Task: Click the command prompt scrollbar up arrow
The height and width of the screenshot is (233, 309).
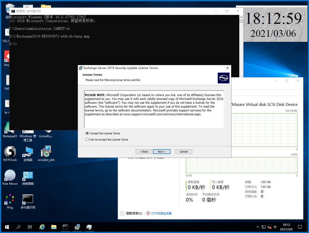Action: click(x=241, y=17)
